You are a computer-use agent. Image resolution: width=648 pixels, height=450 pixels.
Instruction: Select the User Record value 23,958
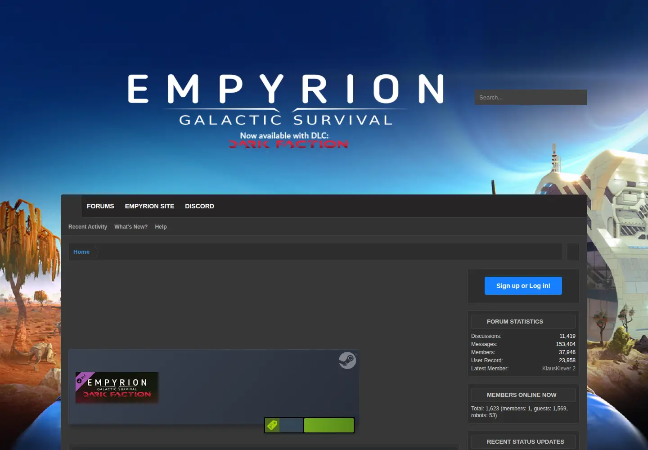567,360
